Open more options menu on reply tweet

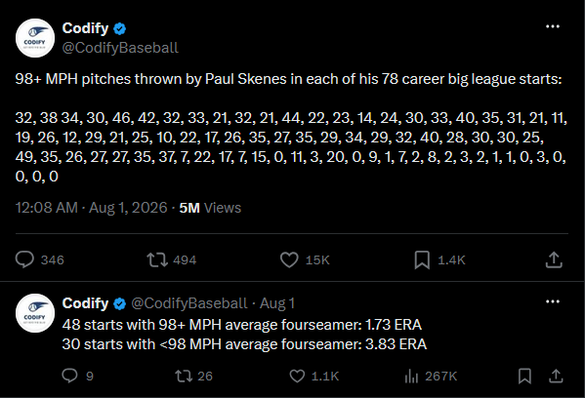553,301
